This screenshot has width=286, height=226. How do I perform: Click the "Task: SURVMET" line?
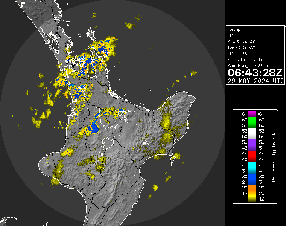(x=244, y=47)
